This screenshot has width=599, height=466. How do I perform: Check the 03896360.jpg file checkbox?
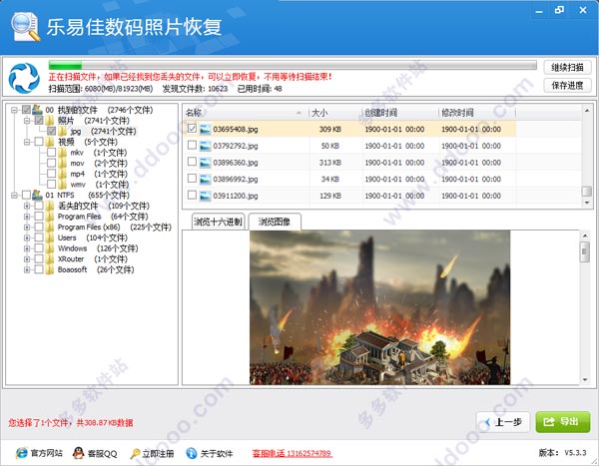[192, 162]
